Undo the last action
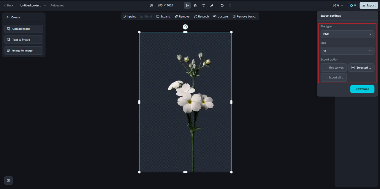Viewport: 380px width, 189px height. click(222, 5)
